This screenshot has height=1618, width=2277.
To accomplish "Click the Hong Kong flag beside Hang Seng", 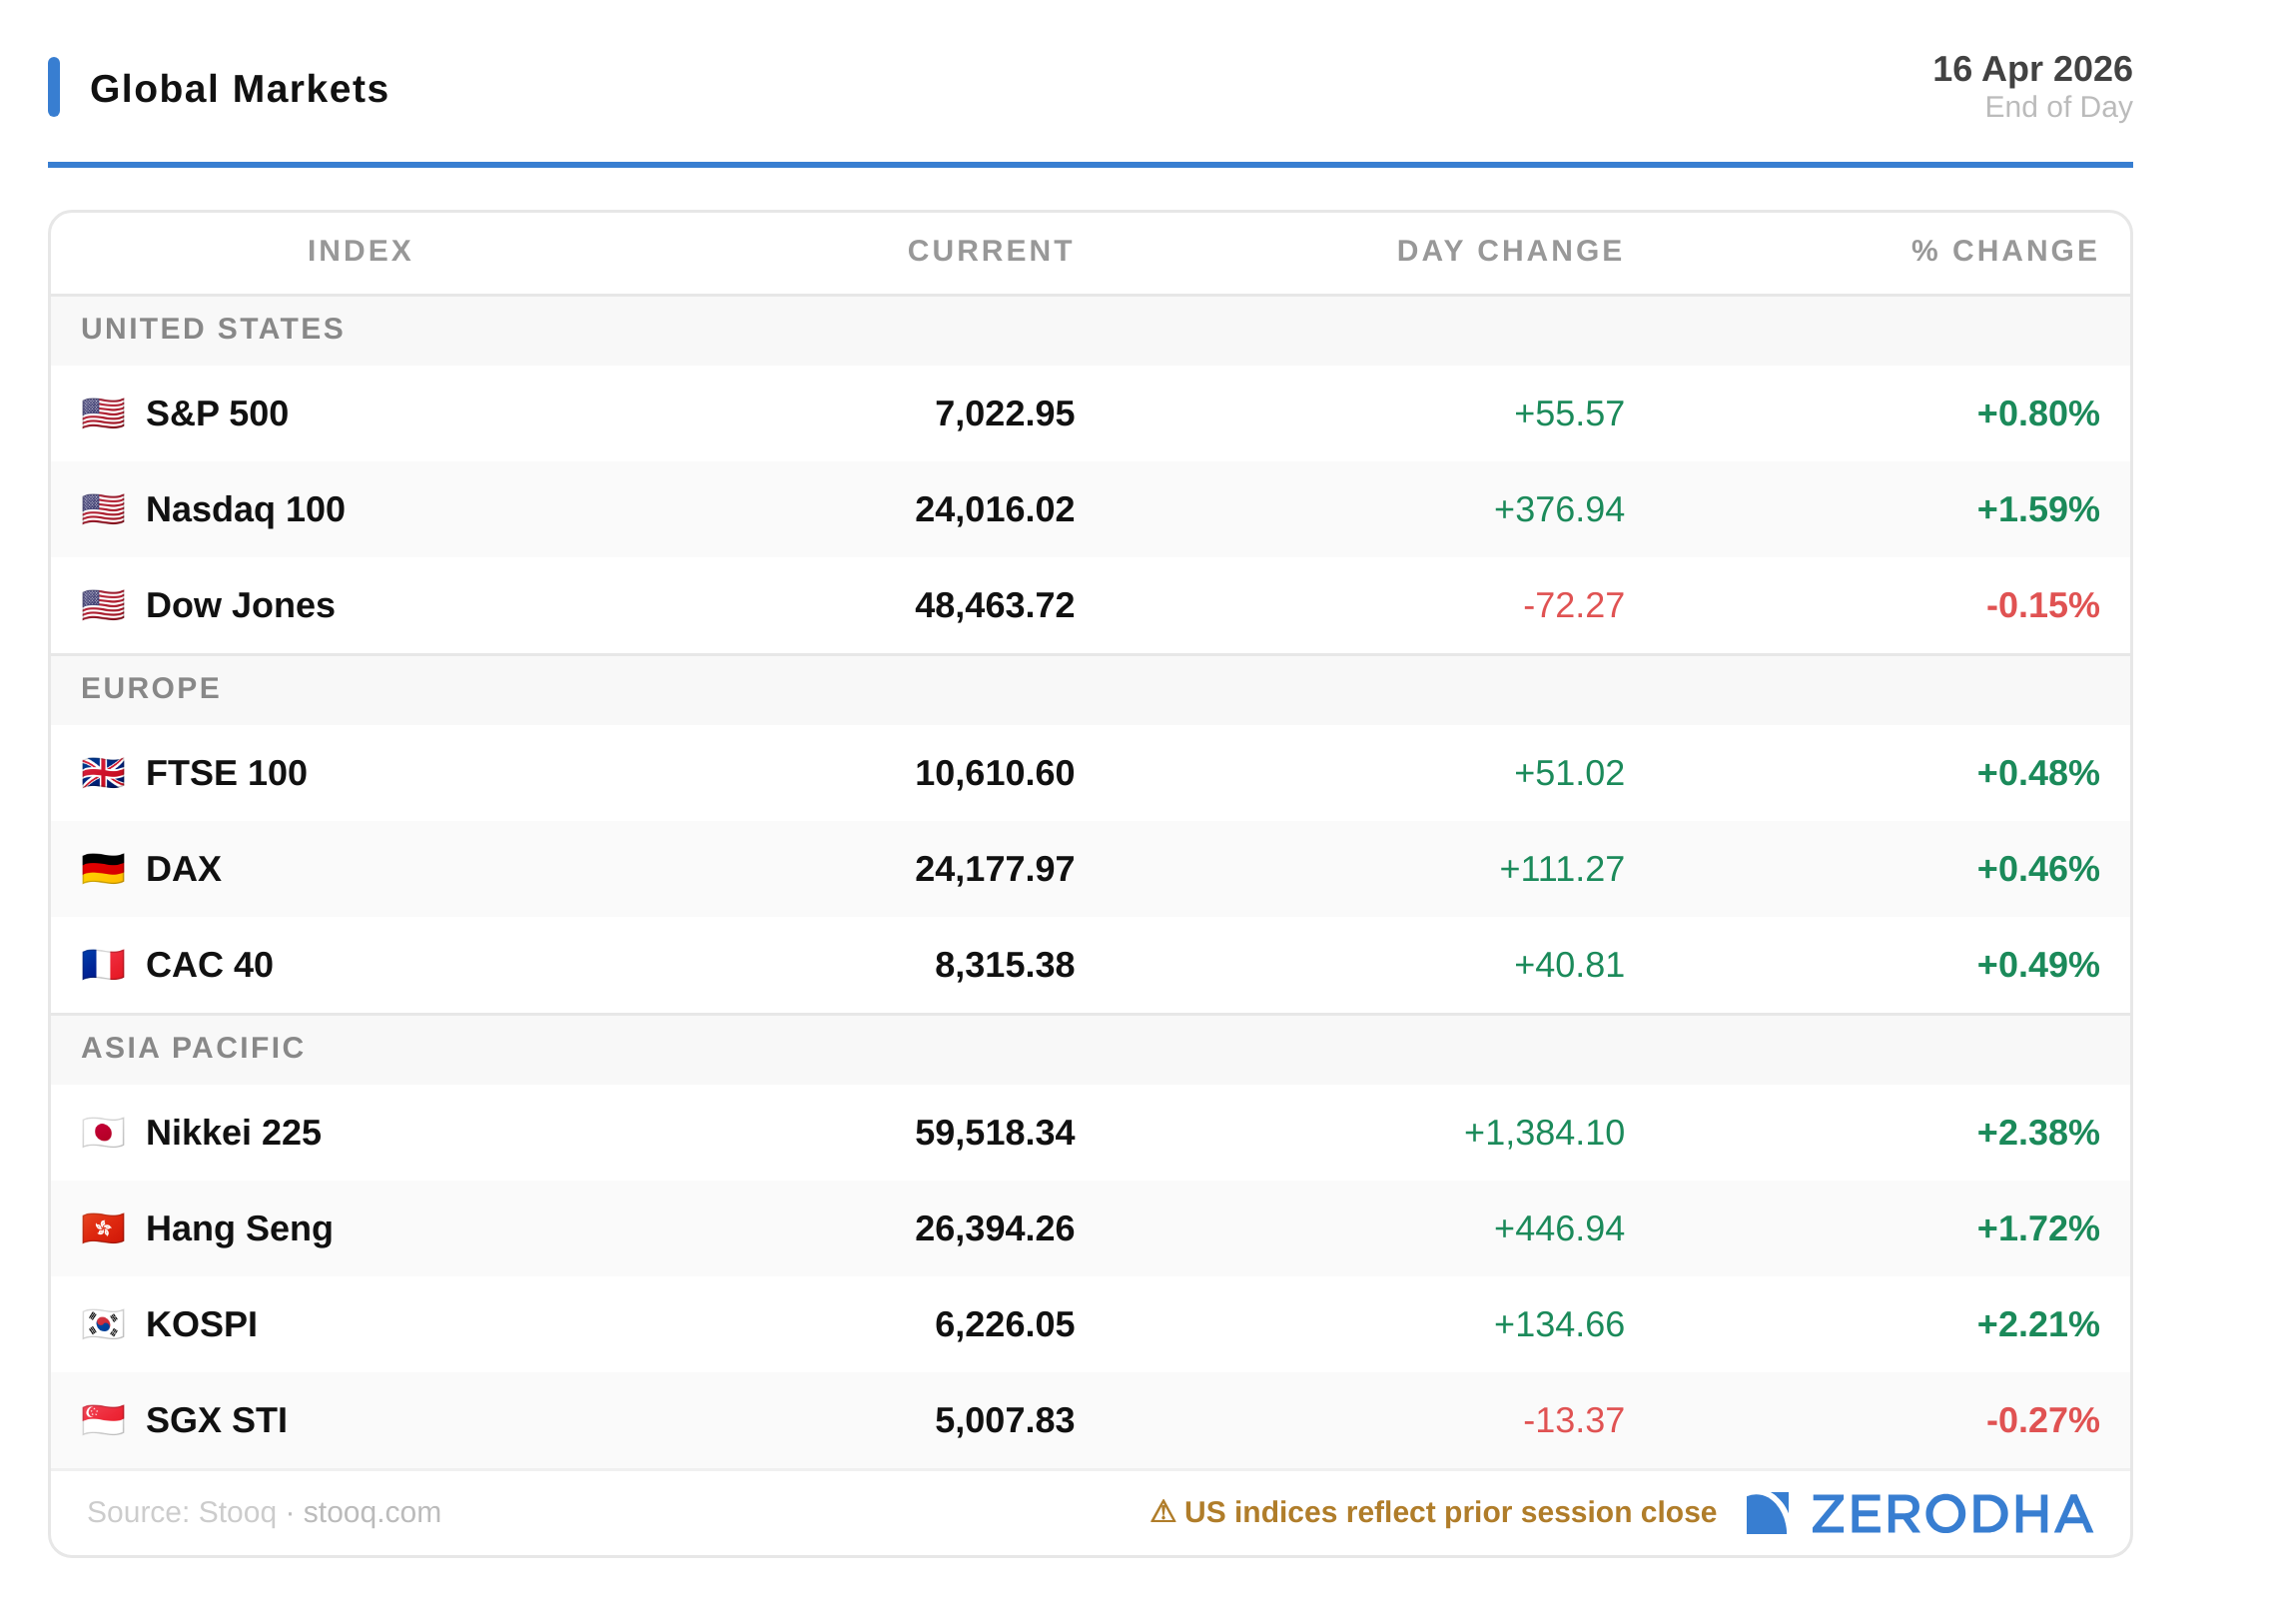I will click(x=103, y=1228).
